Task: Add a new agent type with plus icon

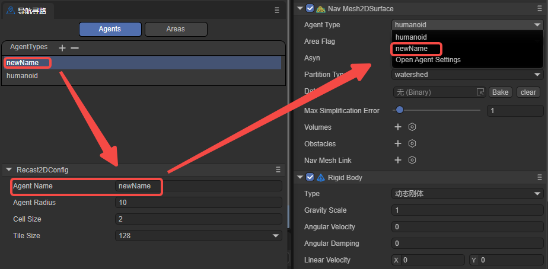Action: 62,47
